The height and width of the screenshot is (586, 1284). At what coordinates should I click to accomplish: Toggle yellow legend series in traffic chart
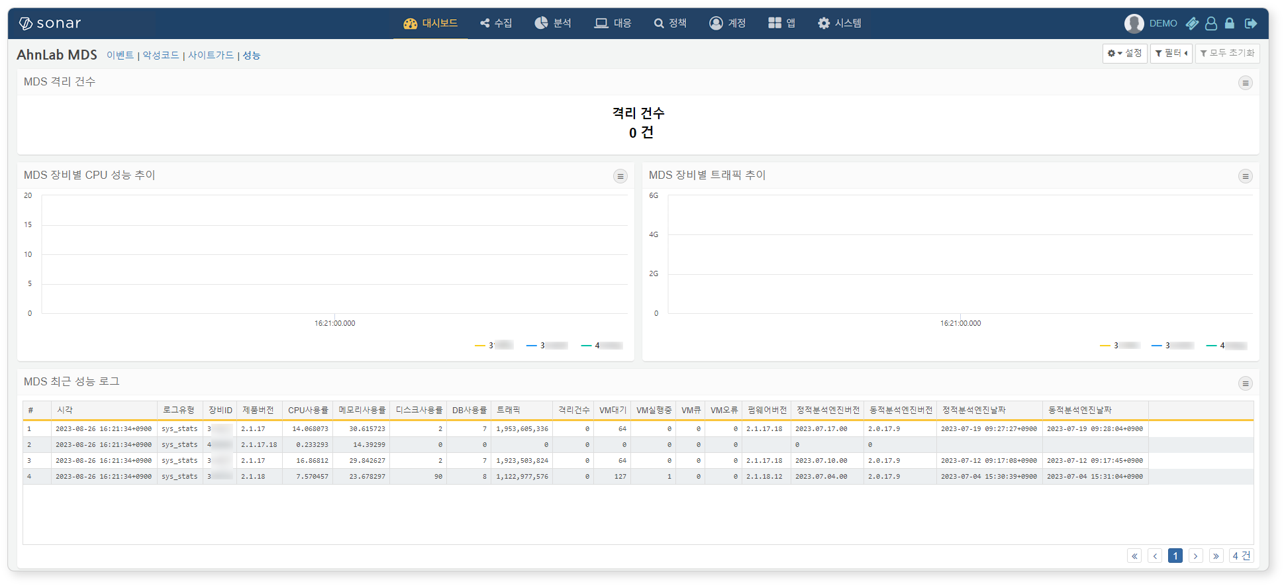[1120, 345]
